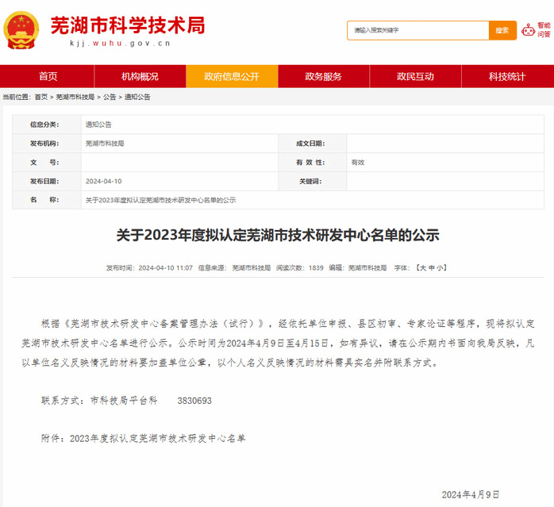
Task: Click 公告 in the breadcrumb path
Action: click(x=109, y=97)
